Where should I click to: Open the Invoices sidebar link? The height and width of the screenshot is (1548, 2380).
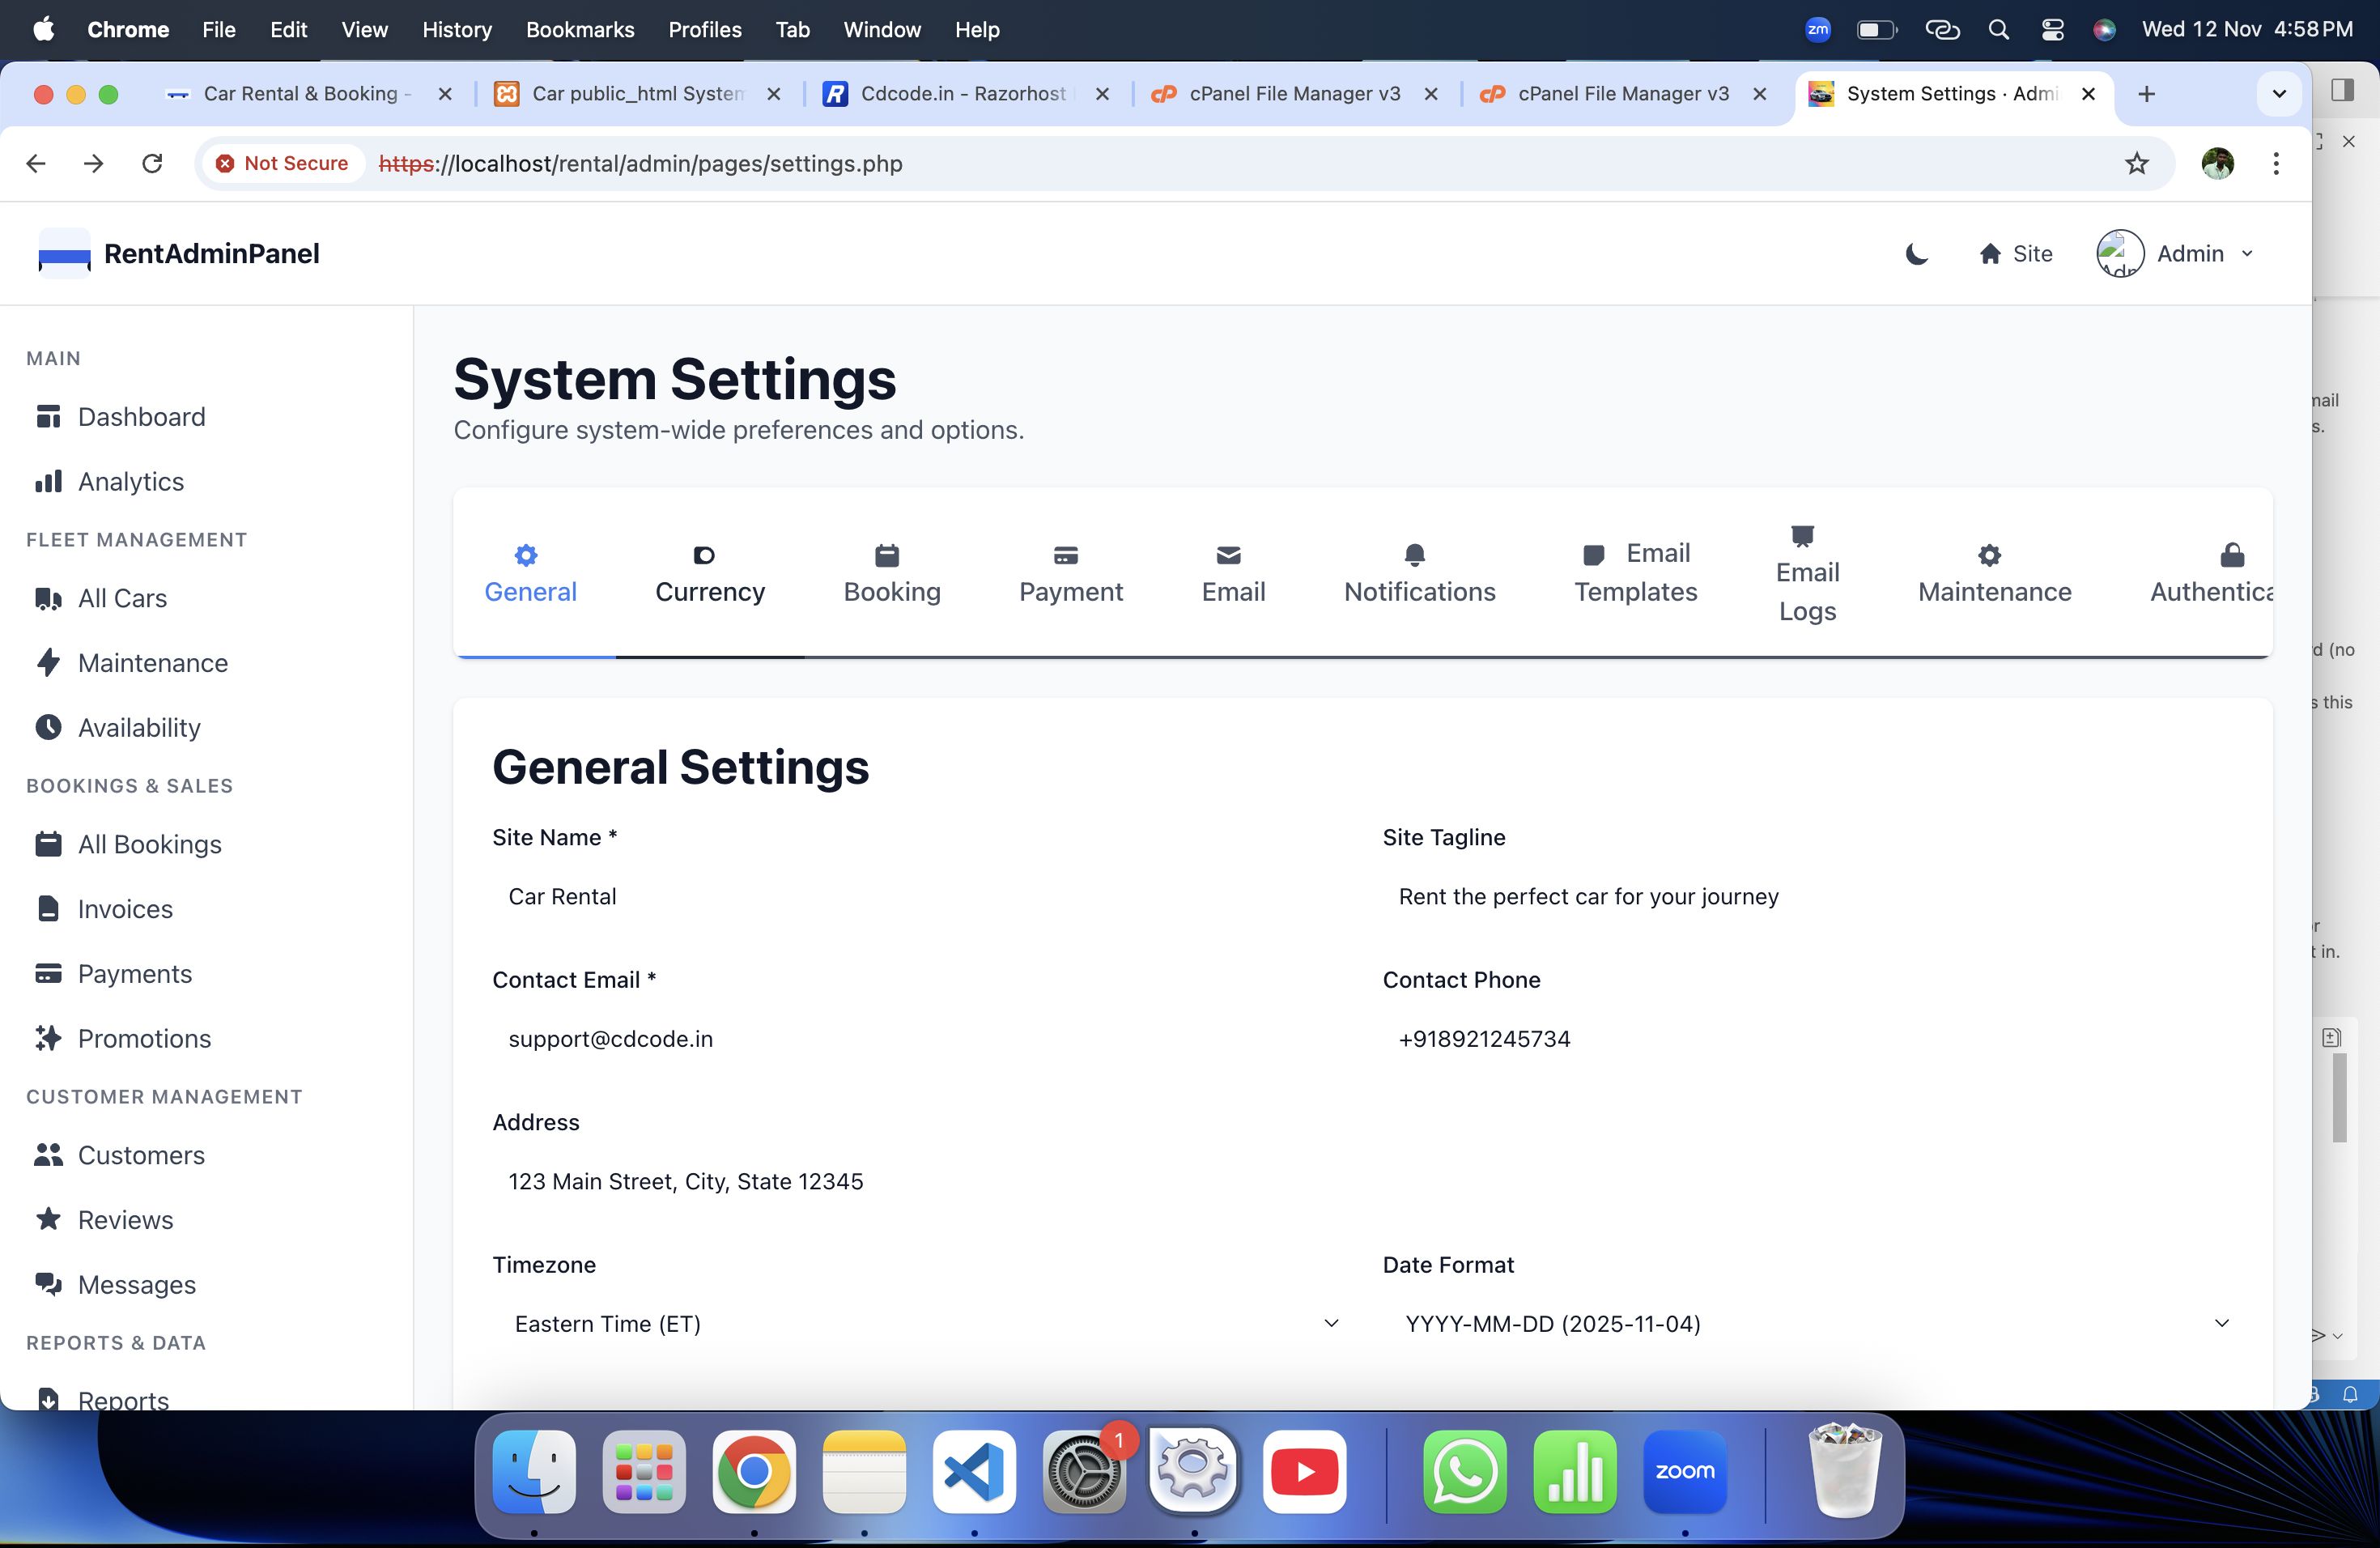[125, 909]
